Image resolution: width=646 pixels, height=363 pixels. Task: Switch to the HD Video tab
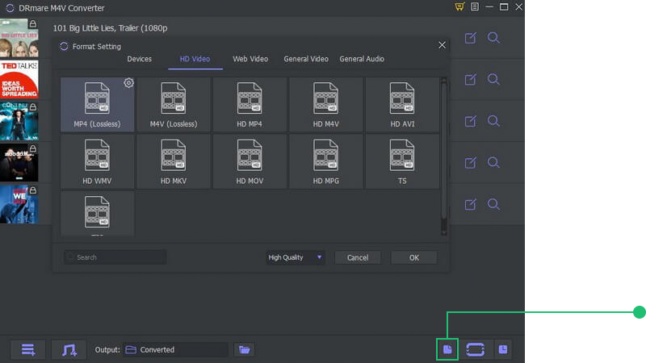(195, 59)
